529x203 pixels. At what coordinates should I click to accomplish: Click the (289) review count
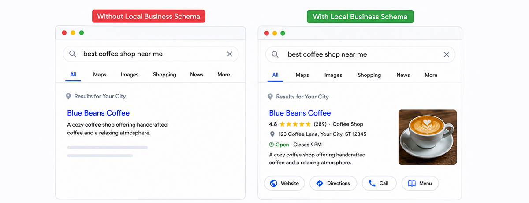click(x=320, y=124)
